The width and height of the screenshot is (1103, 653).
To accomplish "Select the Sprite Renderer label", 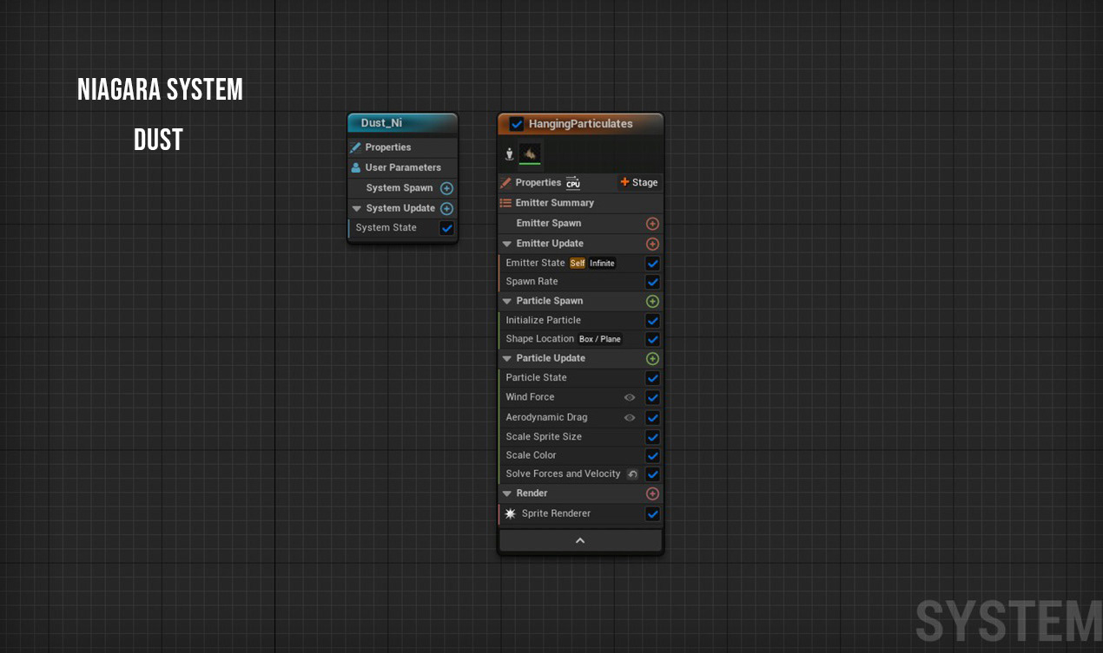I will [x=556, y=513].
